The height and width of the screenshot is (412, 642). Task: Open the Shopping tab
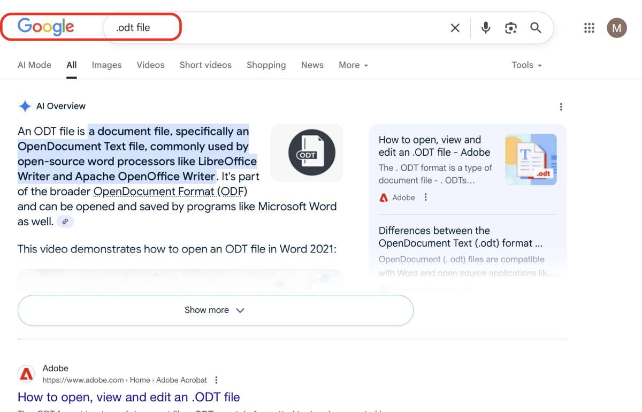point(266,65)
